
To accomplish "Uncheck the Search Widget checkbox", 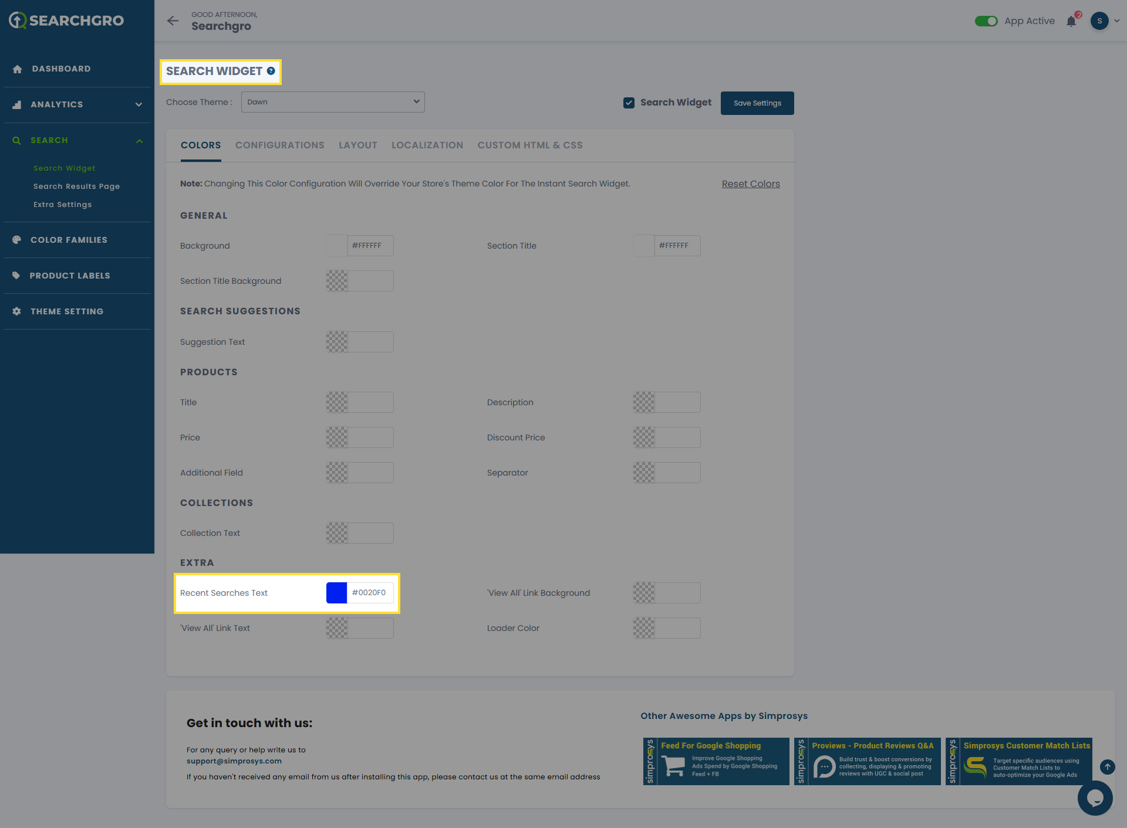I will point(629,103).
